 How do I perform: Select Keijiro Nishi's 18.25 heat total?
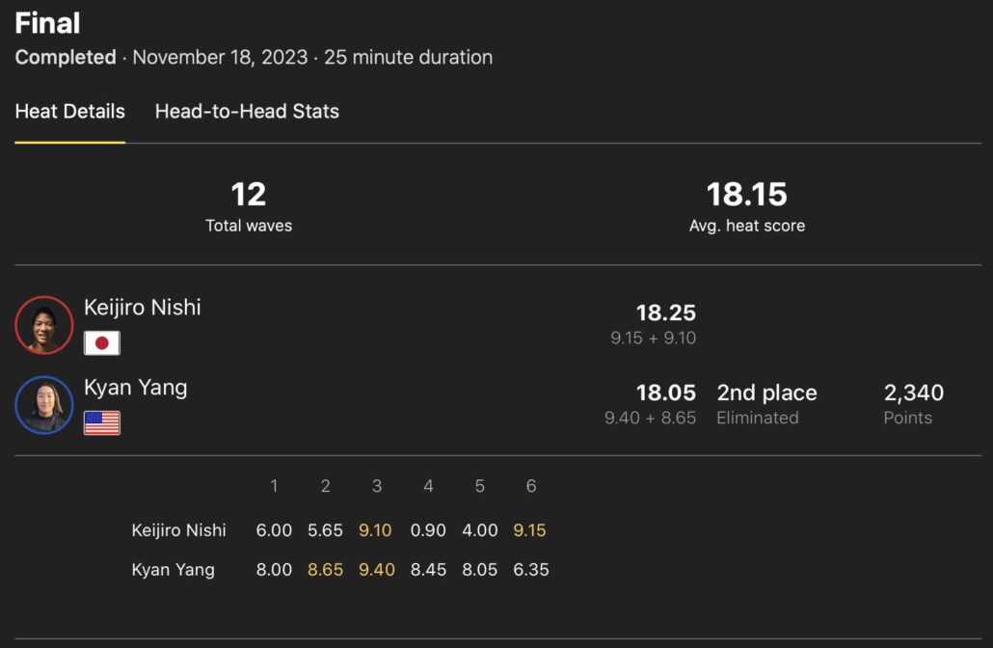coord(665,312)
